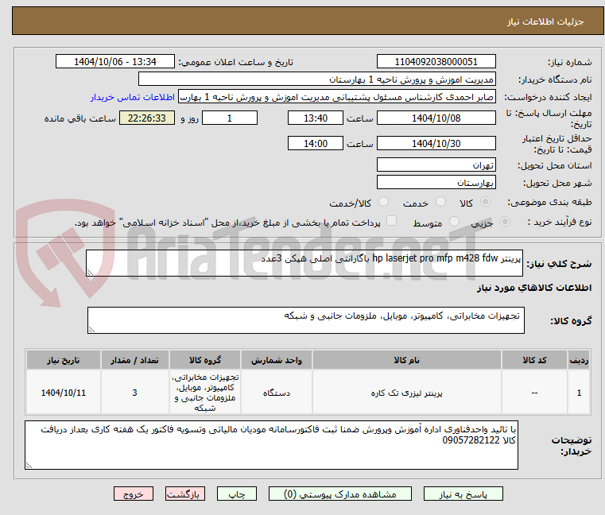
Task: Click the اطلاعات کالاهای مورد نیاز heading
Action: 534,288
